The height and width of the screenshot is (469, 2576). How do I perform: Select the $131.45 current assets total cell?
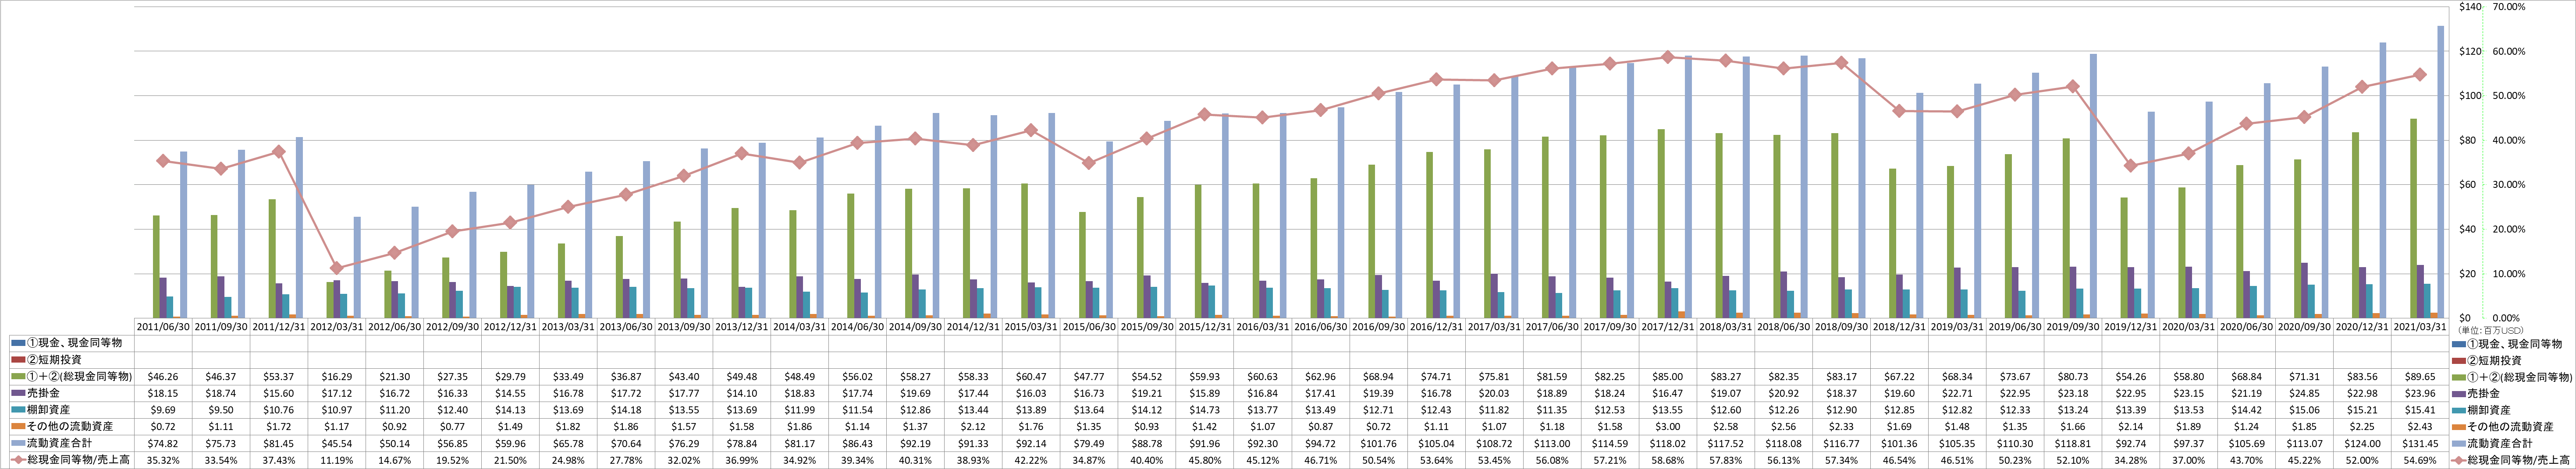tap(2419, 444)
